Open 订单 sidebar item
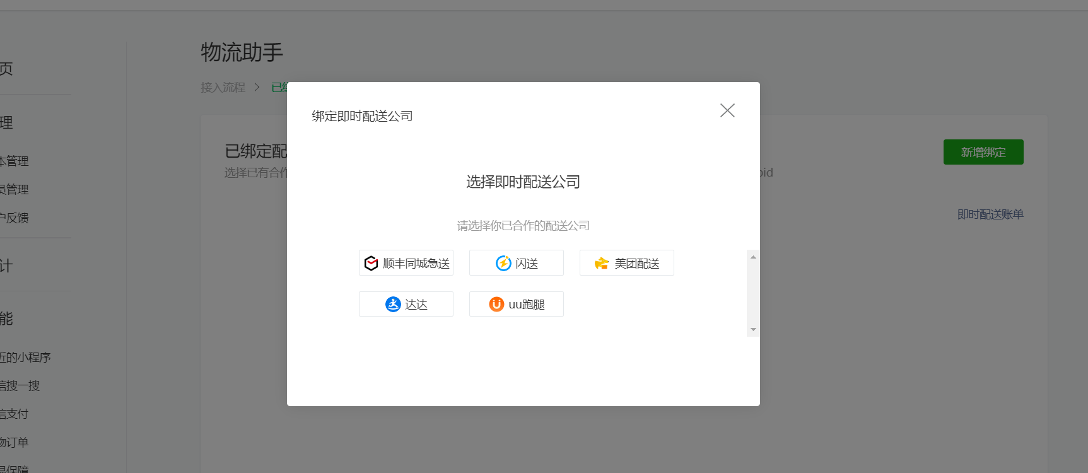Viewport: 1088px width, 473px height. coord(14,442)
